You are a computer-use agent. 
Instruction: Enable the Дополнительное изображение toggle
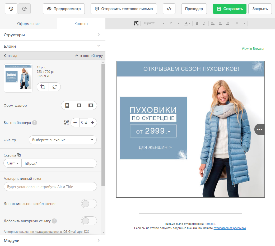(89, 204)
